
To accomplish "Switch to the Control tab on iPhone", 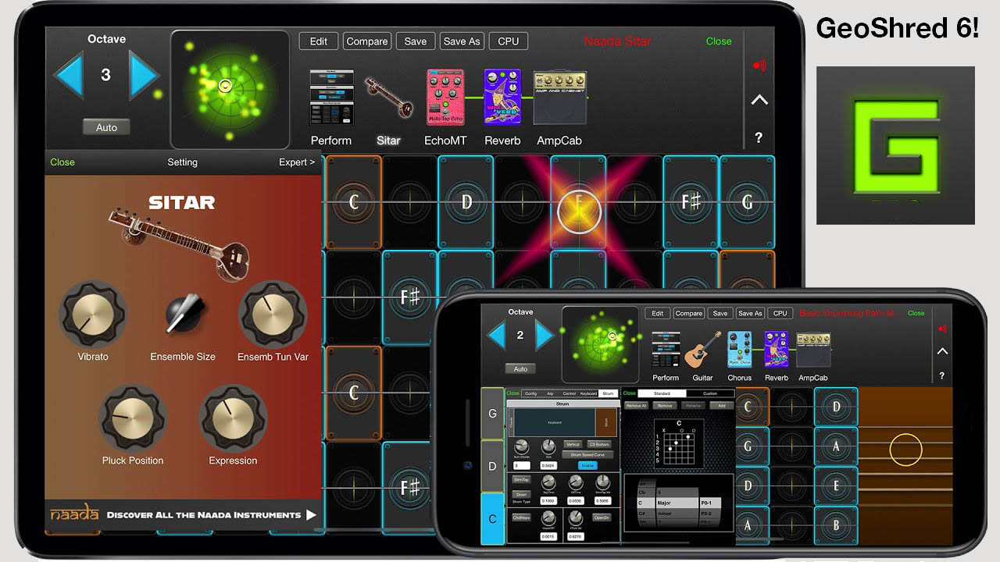I will coord(570,393).
